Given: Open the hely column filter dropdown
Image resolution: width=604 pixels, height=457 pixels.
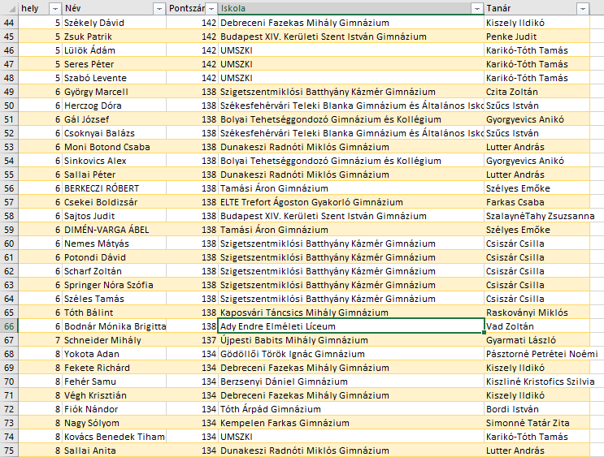Looking at the screenshot, I should click(54, 8).
